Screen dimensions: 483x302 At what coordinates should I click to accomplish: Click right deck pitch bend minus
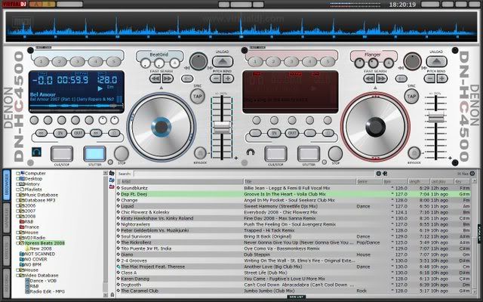(x=429, y=79)
